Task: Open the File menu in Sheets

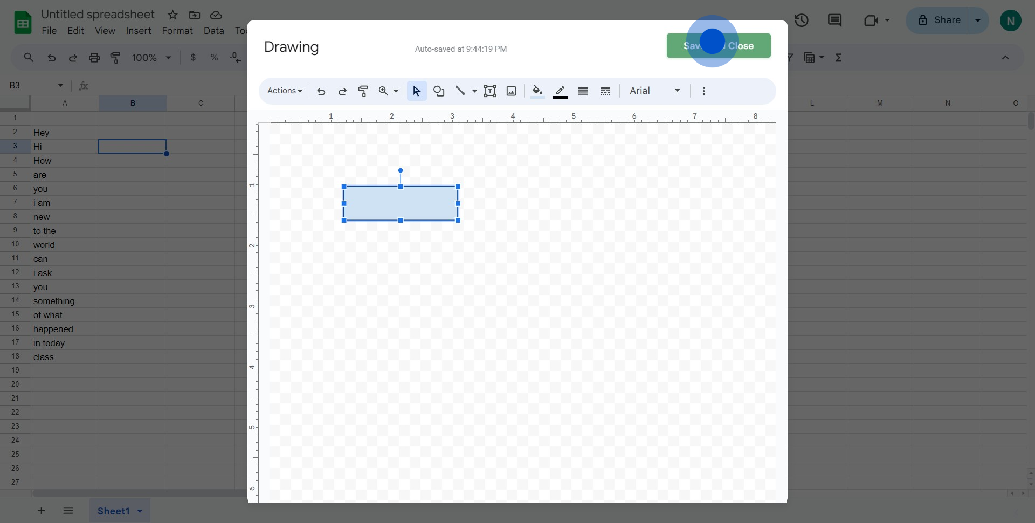Action: pyautogui.click(x=49, y=31)
